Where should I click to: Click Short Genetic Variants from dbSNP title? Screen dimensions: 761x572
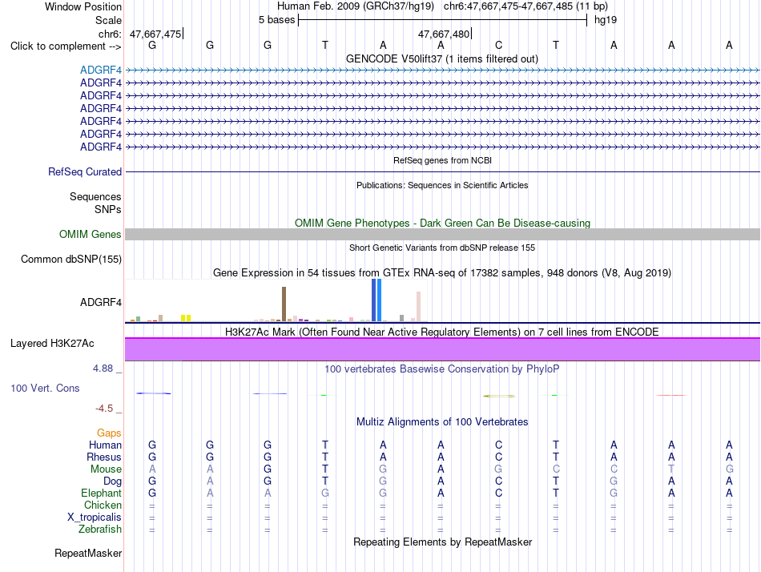(x=442, y=248)
